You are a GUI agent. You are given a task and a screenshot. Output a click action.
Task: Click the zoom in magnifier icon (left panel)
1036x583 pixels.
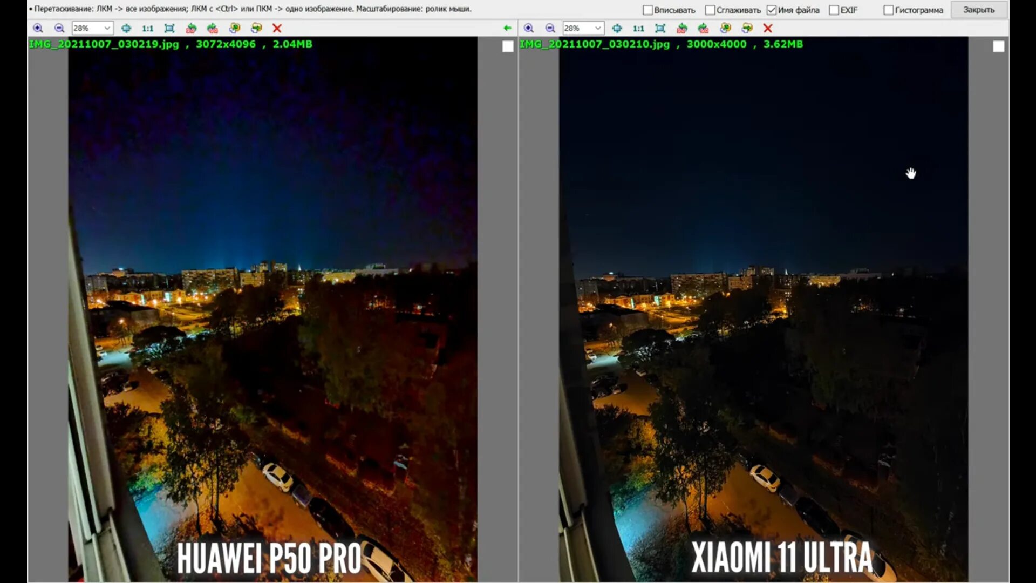[39, 28]
